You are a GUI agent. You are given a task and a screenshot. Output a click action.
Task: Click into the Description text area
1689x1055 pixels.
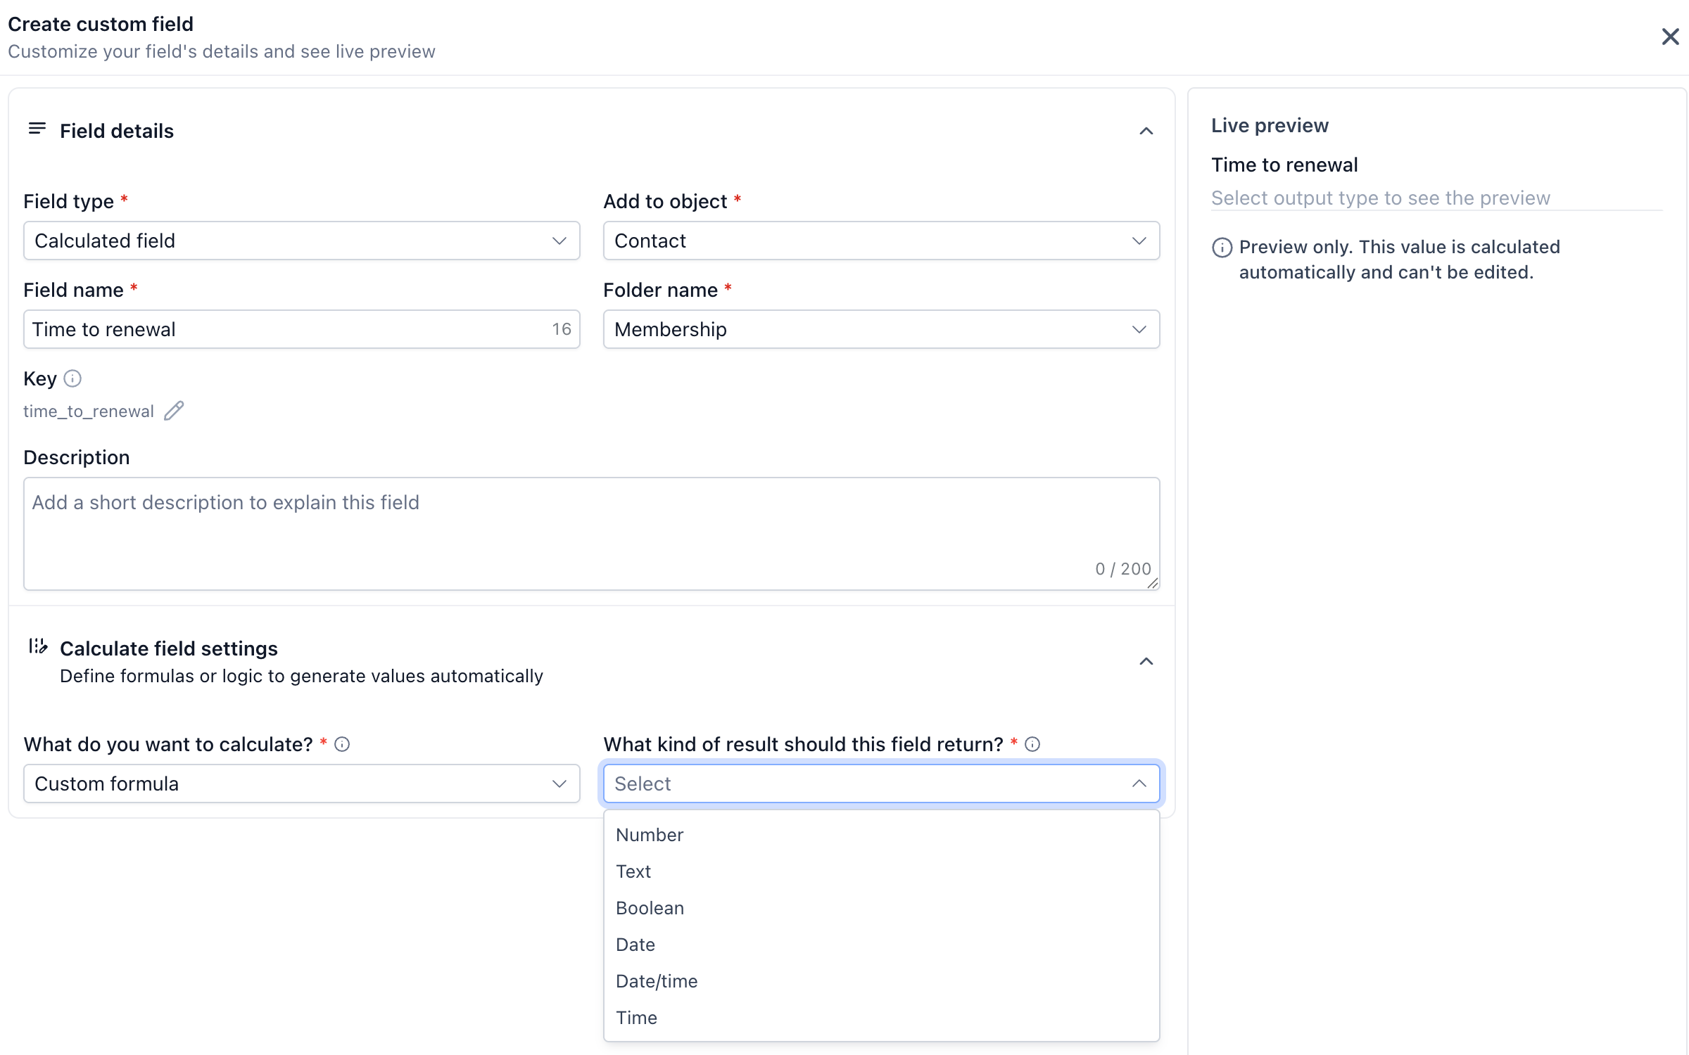click(x=591, y=534)
